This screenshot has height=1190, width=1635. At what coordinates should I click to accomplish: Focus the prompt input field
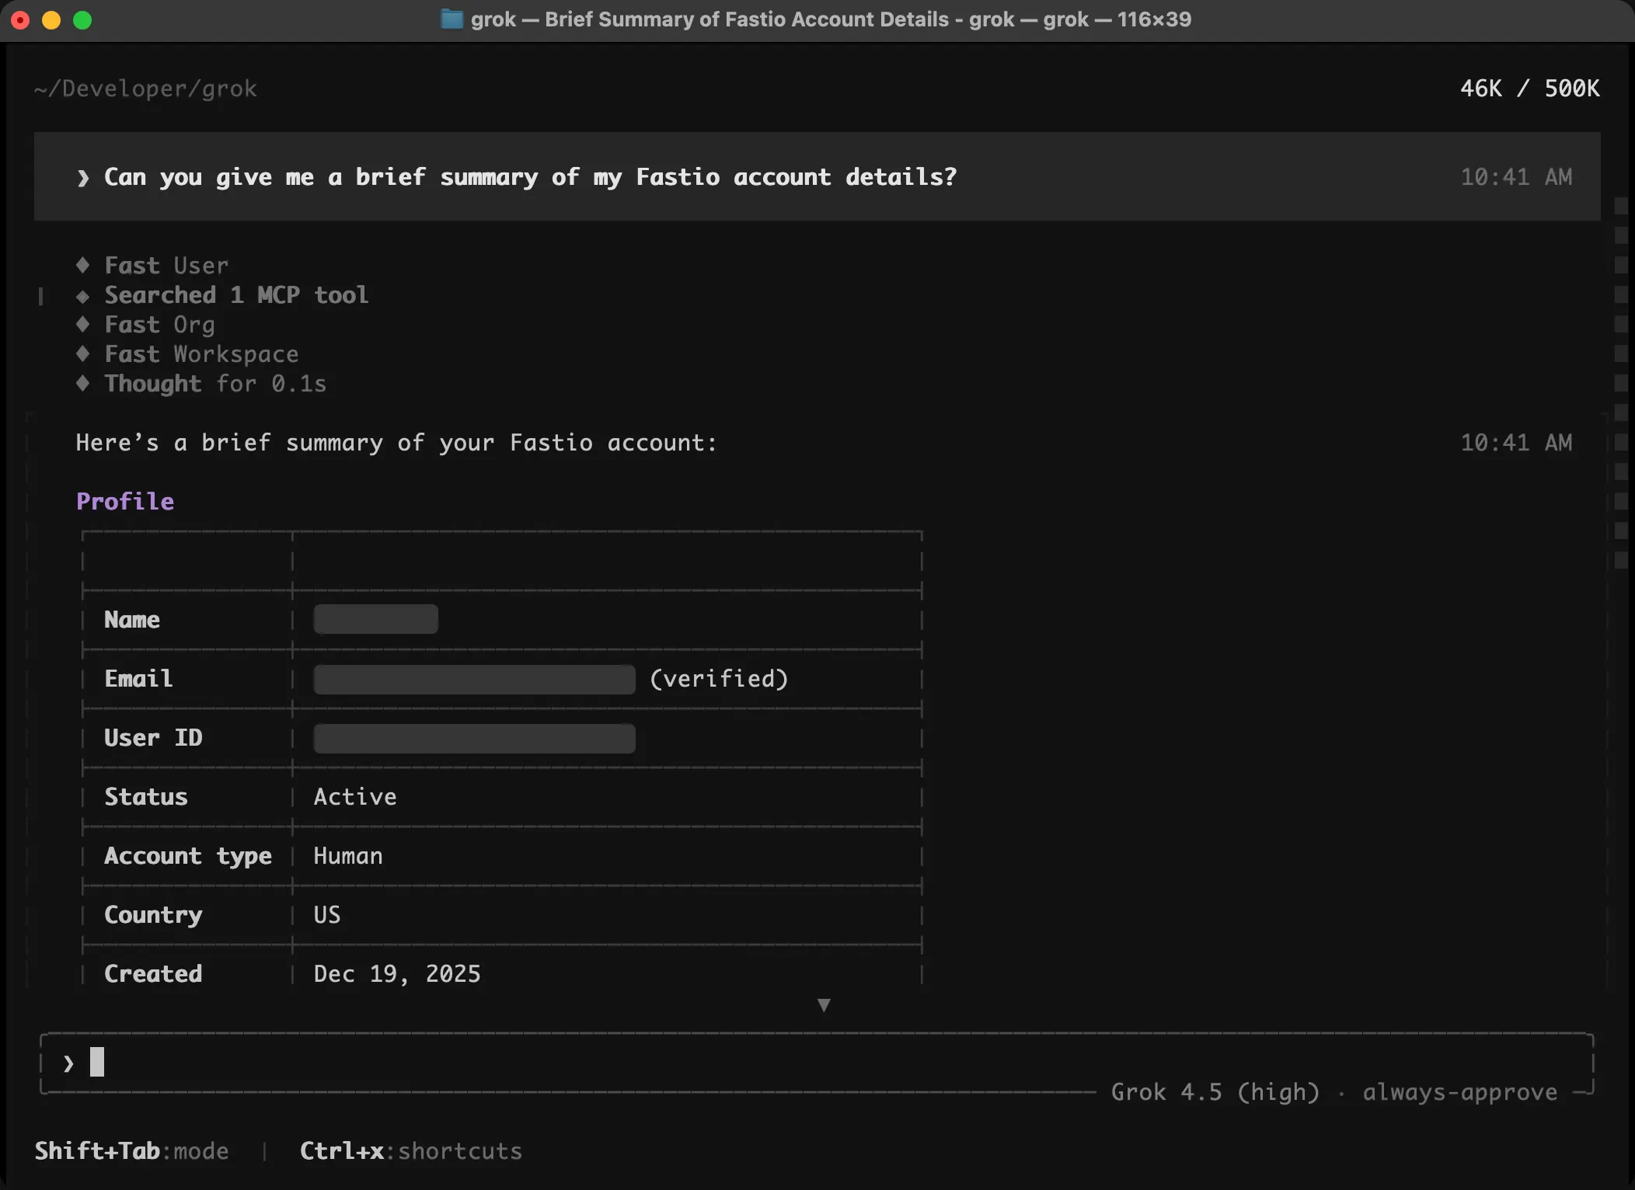point(817,1062)
